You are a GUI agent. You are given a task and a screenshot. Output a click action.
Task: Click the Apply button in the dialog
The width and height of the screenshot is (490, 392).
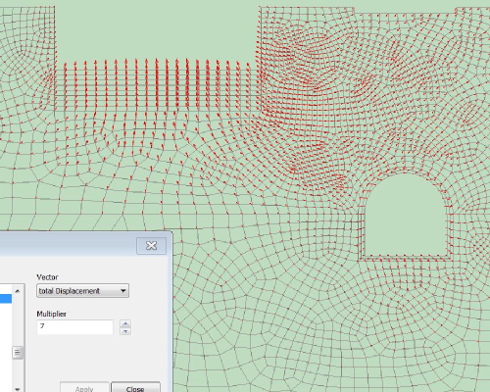[x=84, y=387]
